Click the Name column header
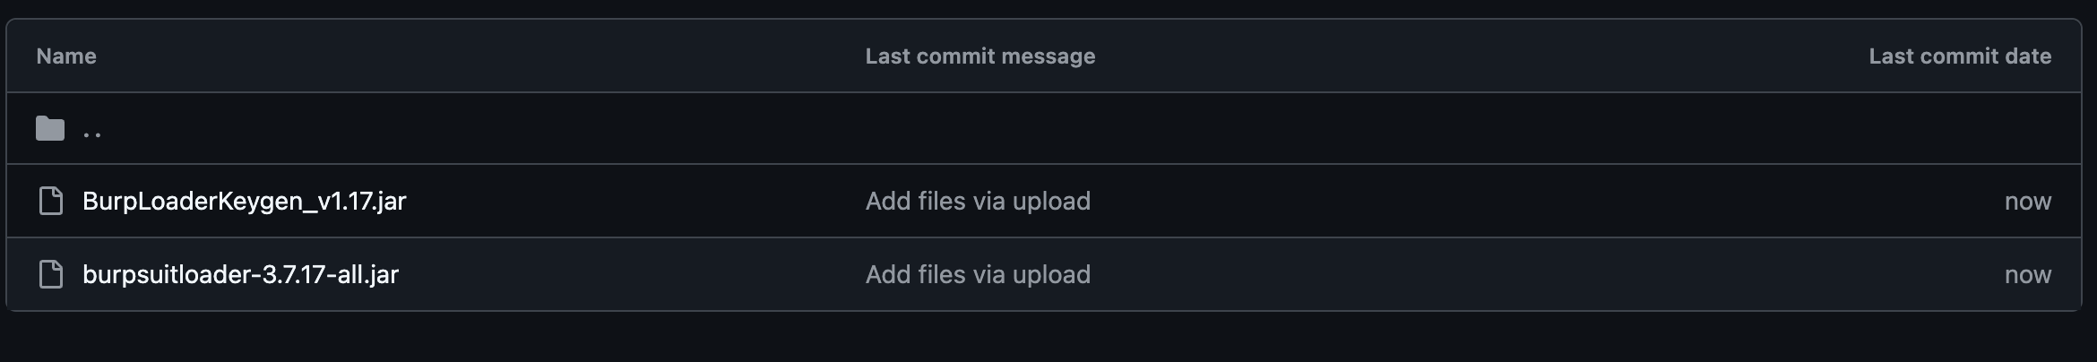This screenshot has width=2097, height=362. click(66, 56)
